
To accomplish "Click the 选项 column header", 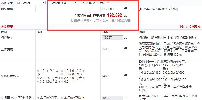I will coord(40,32).
